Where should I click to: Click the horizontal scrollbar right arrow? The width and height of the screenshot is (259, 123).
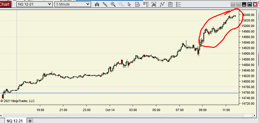tap(255, 116)
